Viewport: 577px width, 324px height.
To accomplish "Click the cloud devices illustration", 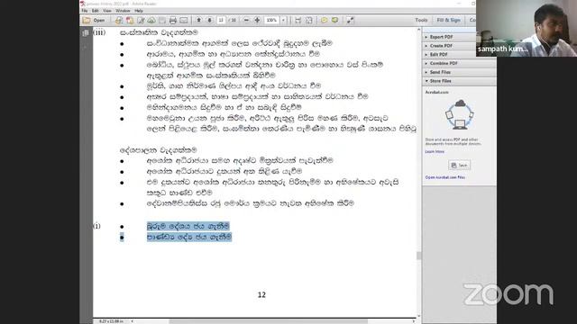I will 459,114.
